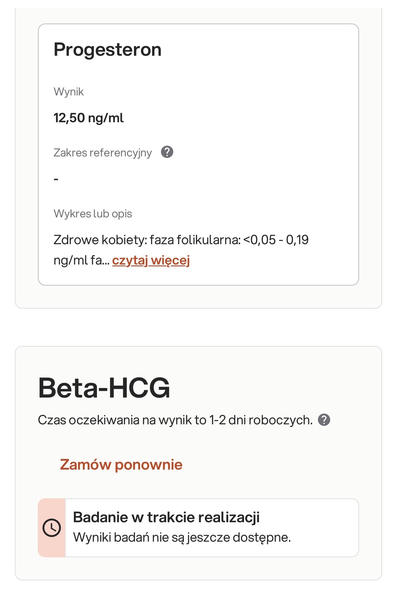Click the 'Czas oczekiwania na wynik' text
This screenshot has height=606, width=397.
click(x=122, y=420)
